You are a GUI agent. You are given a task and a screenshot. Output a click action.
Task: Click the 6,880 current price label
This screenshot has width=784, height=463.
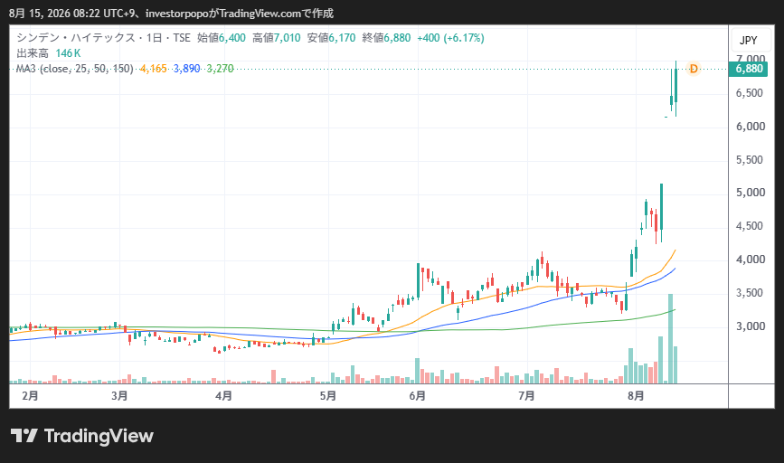pos(748,69)
